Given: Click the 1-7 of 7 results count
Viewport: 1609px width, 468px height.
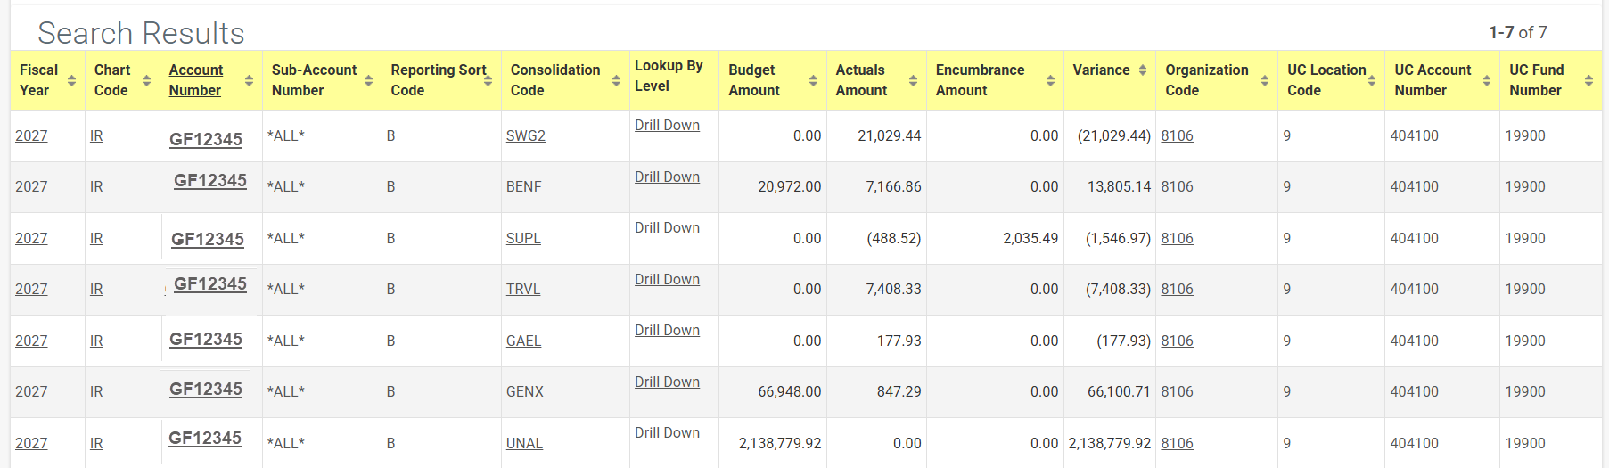Looking at the screenshot, I should (1518, 32).
